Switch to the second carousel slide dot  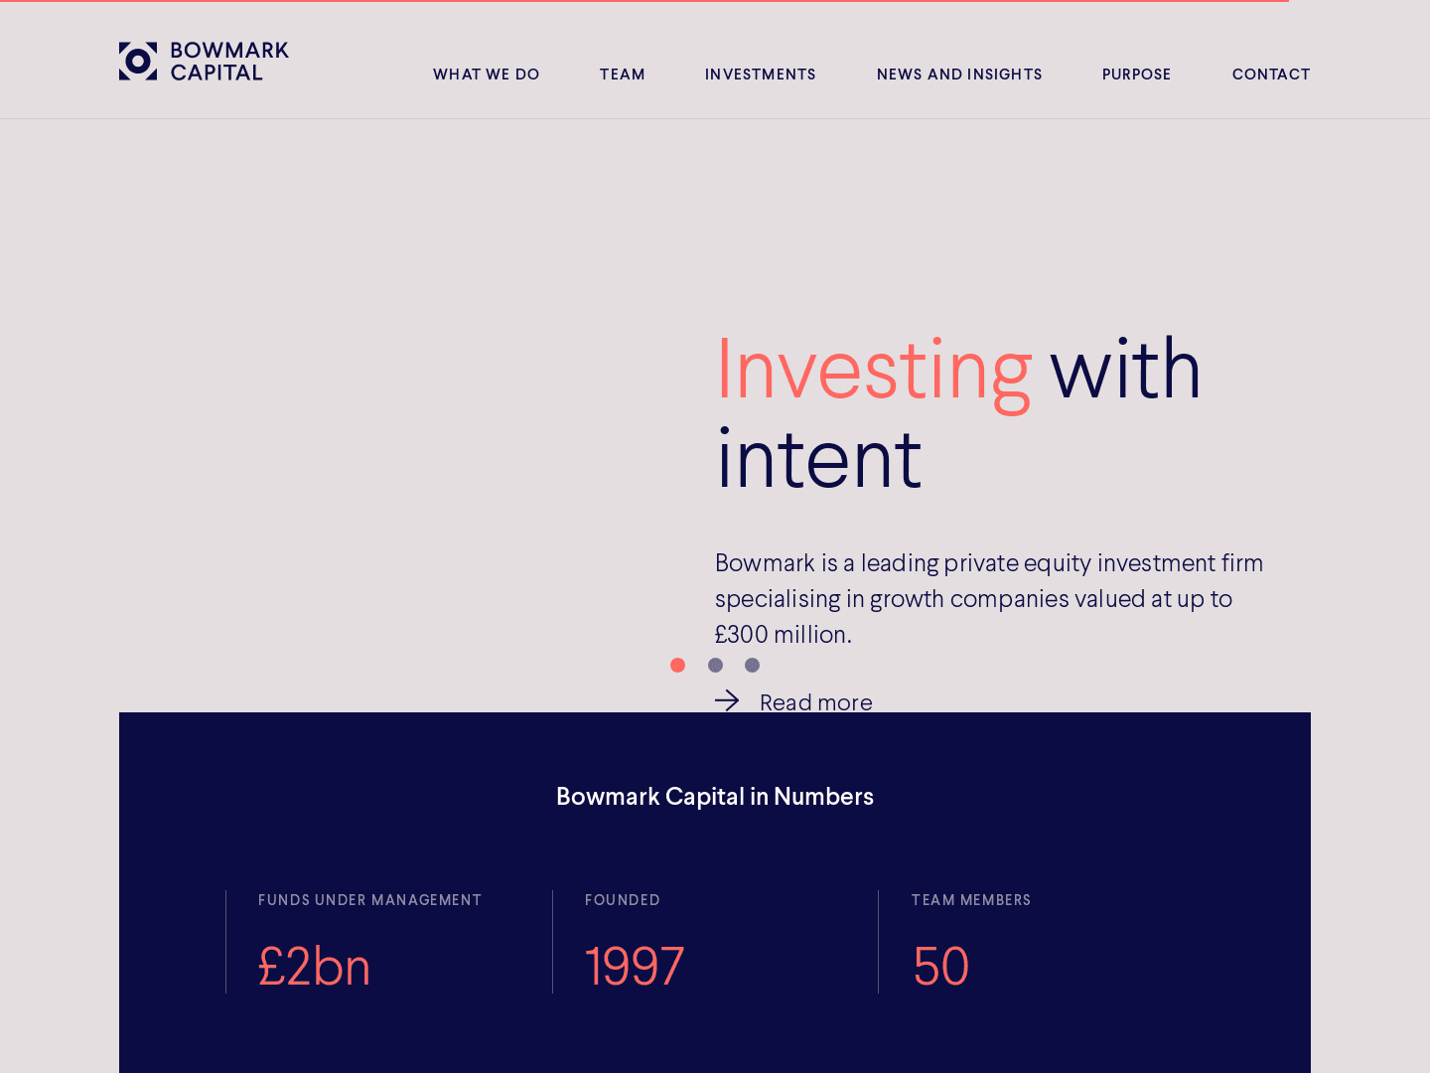(x=715, y=665)
